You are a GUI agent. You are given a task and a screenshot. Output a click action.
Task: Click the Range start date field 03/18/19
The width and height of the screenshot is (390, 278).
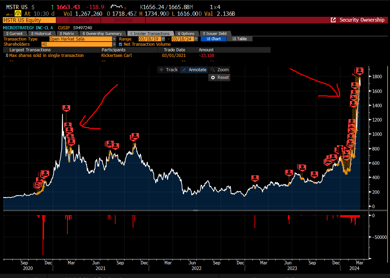point(150,39)
